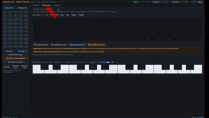
Task: Switch to the Tone editor tab
Action: pos(36,5)
